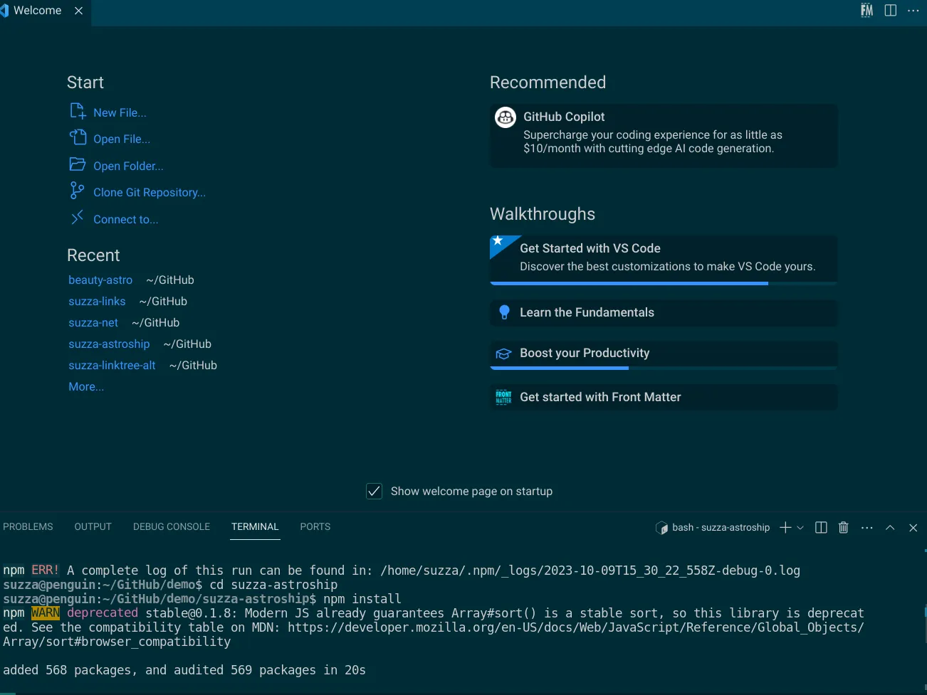This screenshot has width=927, height=695.
Task: Click the 'npm install' command text
Action: click(x=362, y=599)
